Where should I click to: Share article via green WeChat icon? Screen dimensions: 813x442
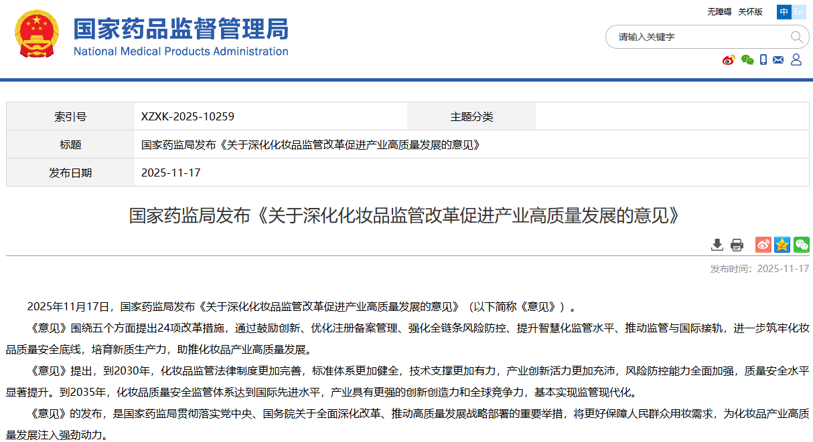(801, 245)
